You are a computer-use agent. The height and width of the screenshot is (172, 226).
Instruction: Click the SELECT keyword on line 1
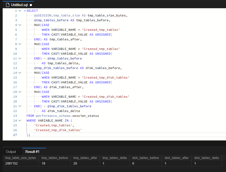tap(32, 11)
